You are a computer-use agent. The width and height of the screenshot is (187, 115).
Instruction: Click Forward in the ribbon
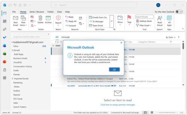tap(70, 26)
